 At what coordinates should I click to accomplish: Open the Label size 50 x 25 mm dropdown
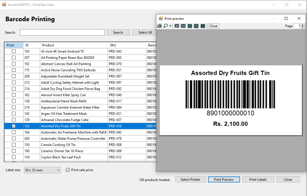42,170
